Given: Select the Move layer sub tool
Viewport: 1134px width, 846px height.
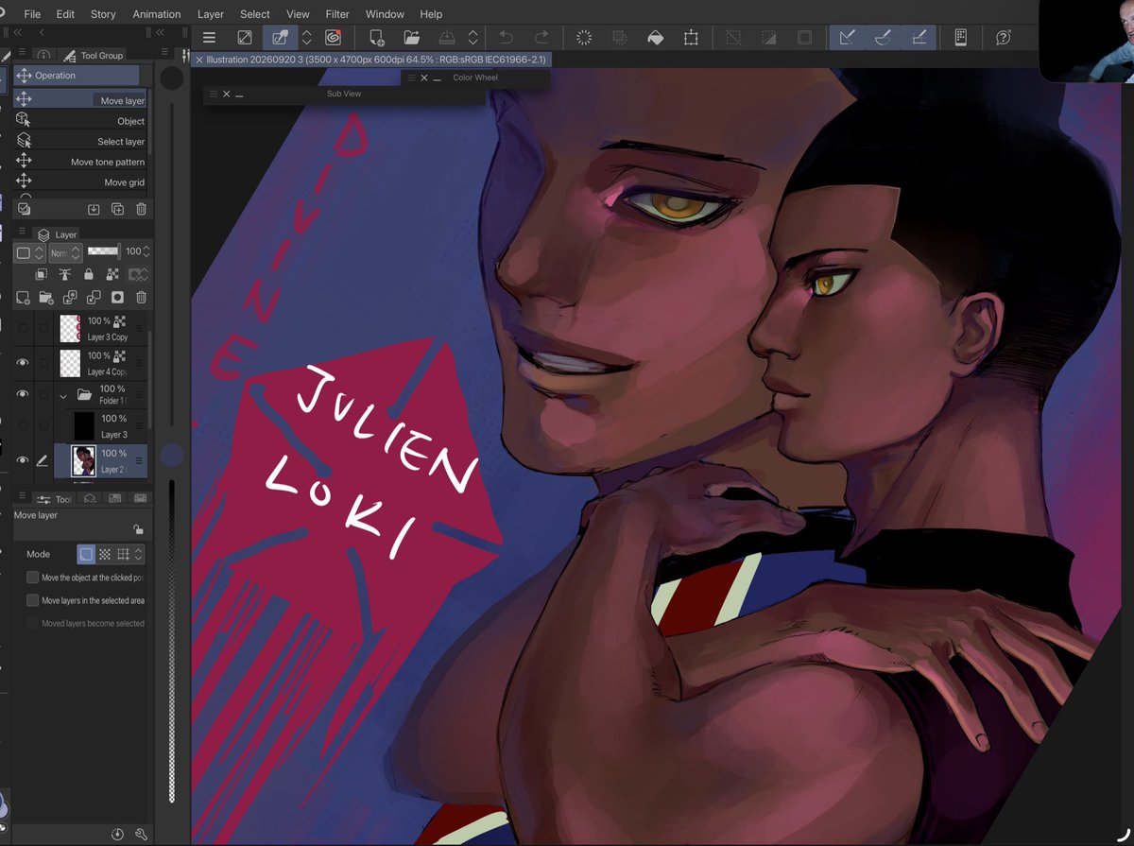Looking at the screenshot, I should [x=81, y=99].
